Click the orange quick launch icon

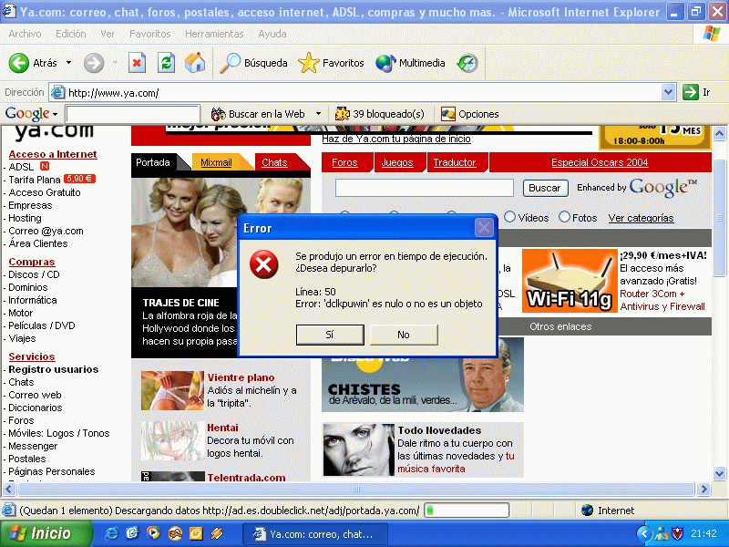click(196, 533)
